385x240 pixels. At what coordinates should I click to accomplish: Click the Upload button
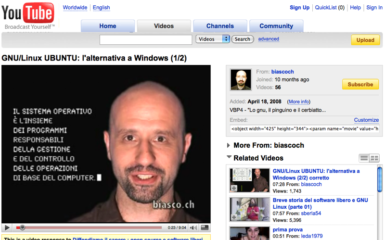365,40
